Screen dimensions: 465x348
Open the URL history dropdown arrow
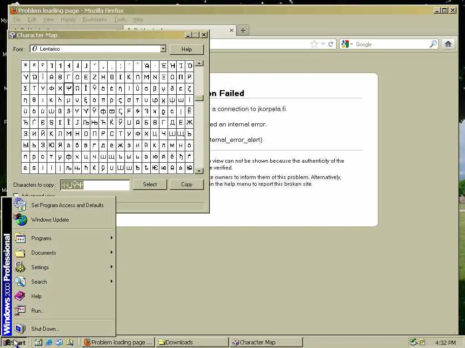click(x=323, y=44)
